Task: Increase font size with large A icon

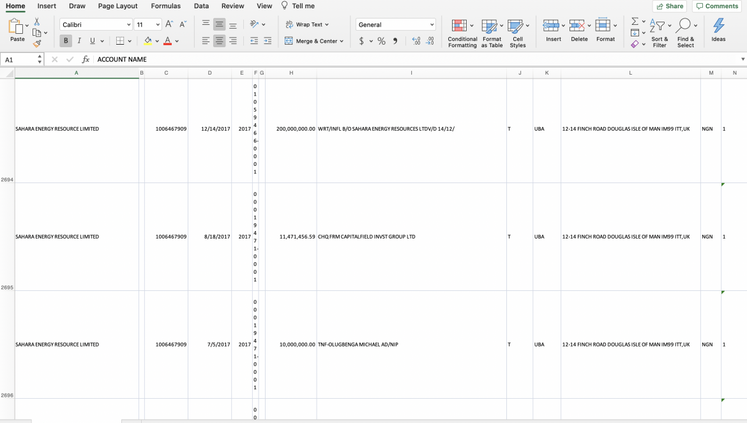Action: 169,24
